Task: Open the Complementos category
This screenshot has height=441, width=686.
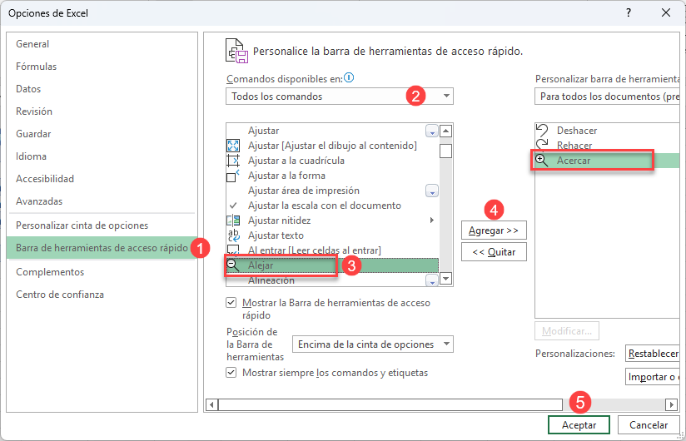Action: [x=102, y=272]
